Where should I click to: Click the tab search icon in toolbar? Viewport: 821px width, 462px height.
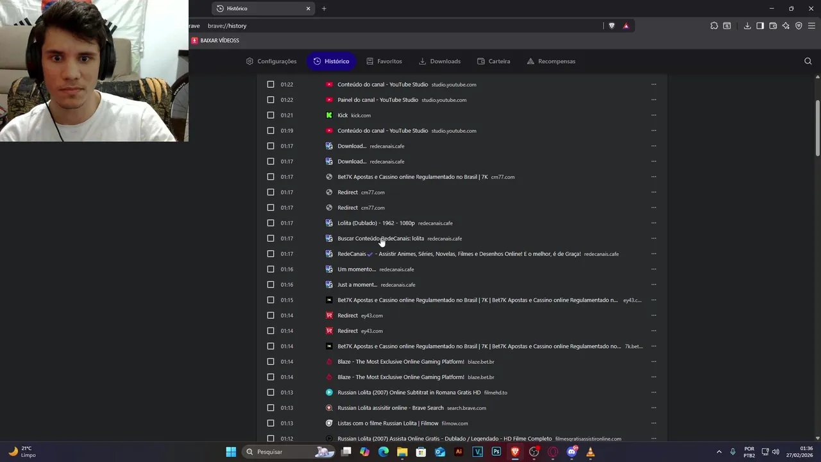727,26
